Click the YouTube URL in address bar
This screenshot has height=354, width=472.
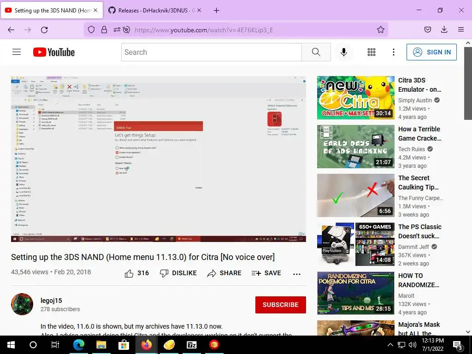click(x=203, y=30)
